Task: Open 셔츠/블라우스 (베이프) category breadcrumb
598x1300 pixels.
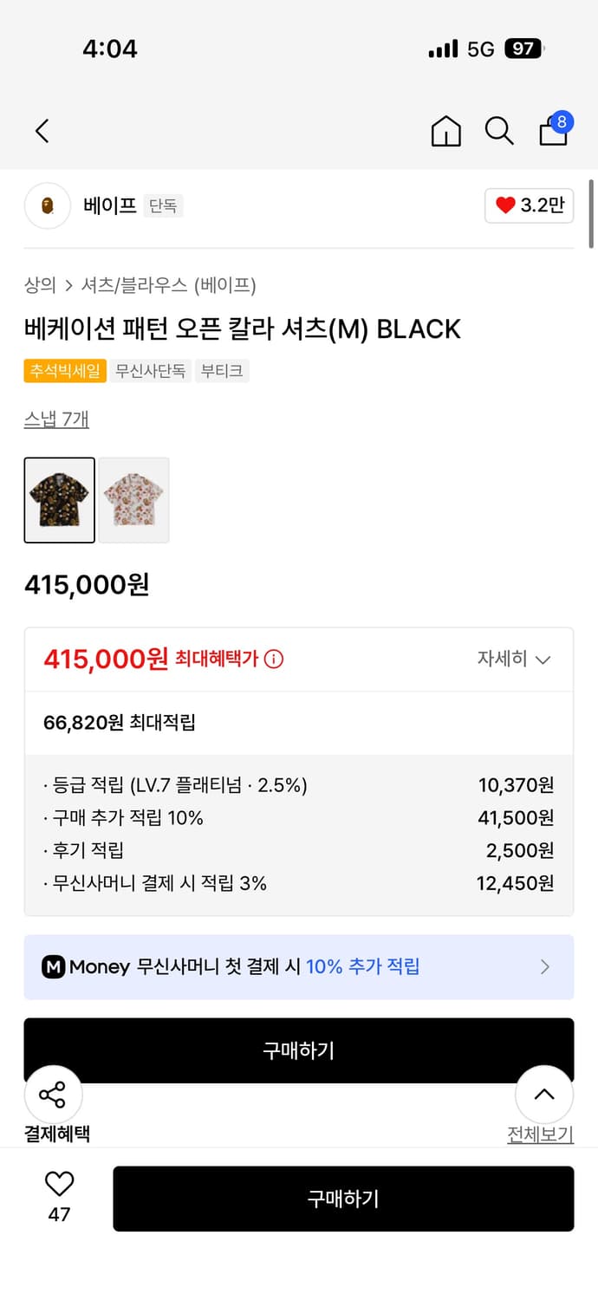Action: click(x=168, y=285)
